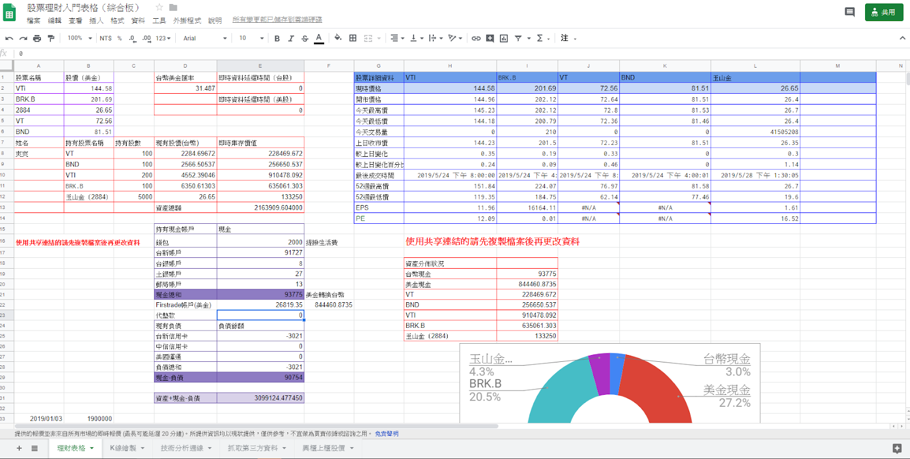Open the text color picker
Screen dimensions: 910x459
coord(319,38)
